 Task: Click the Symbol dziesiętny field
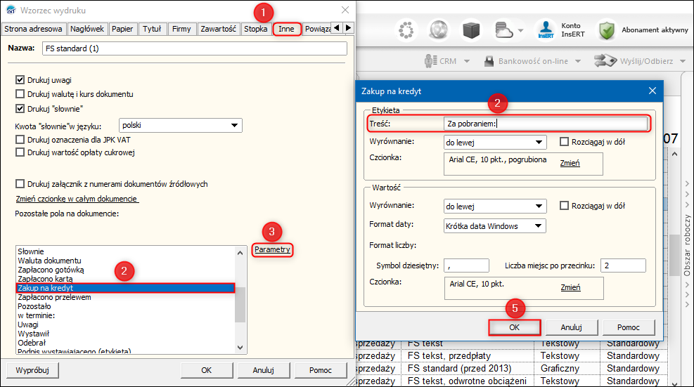466,265
